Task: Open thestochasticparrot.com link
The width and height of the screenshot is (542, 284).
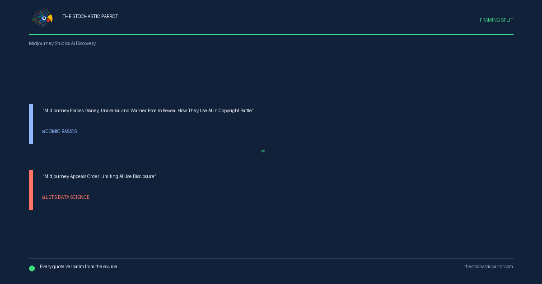Action: coord(489,267)
